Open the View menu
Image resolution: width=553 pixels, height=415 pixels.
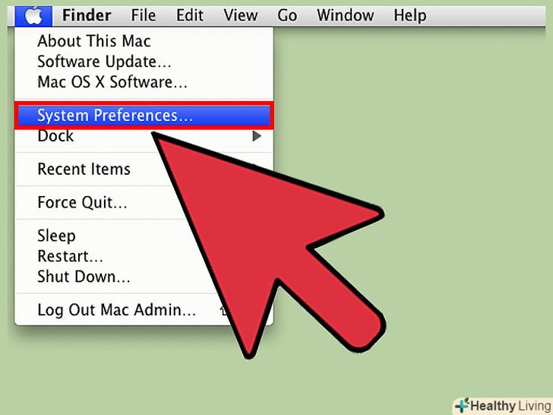(x=241, y=15)
